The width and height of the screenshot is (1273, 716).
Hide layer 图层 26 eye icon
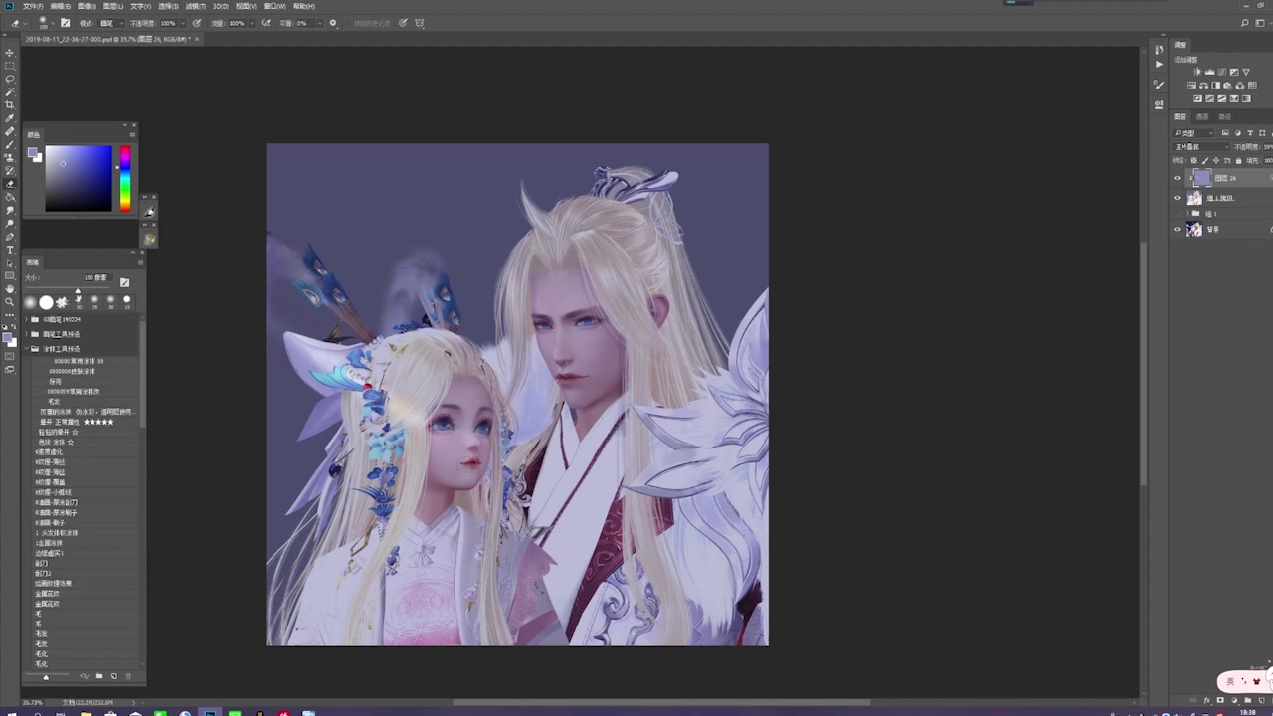point(1178,178)
